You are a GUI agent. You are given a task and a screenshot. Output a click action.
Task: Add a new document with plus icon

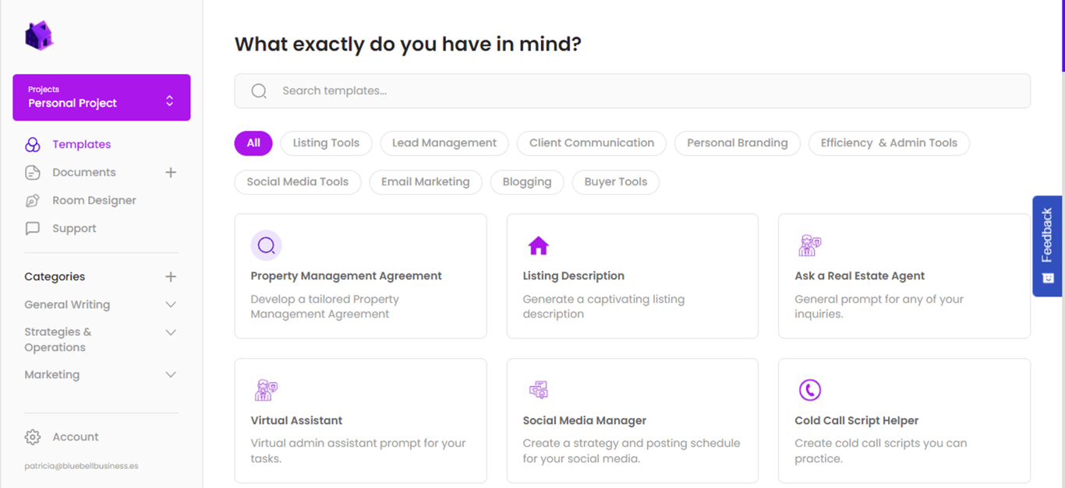coord(171,173)
